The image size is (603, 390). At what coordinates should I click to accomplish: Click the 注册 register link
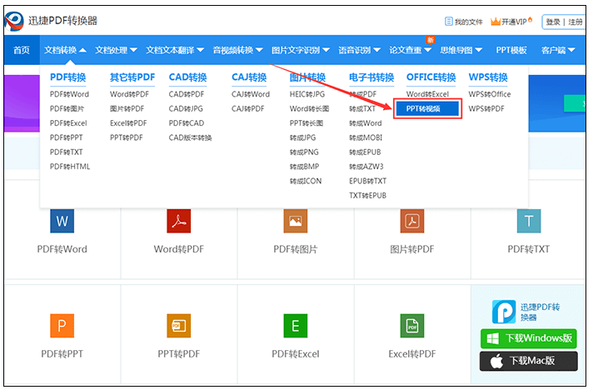pyautogui.click(x=576, y=22)
